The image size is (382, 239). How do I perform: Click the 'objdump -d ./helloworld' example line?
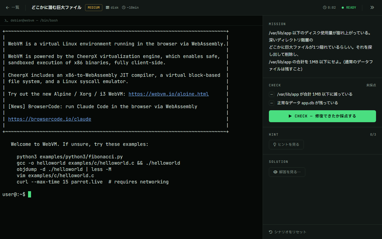click(x=64, y=169)
